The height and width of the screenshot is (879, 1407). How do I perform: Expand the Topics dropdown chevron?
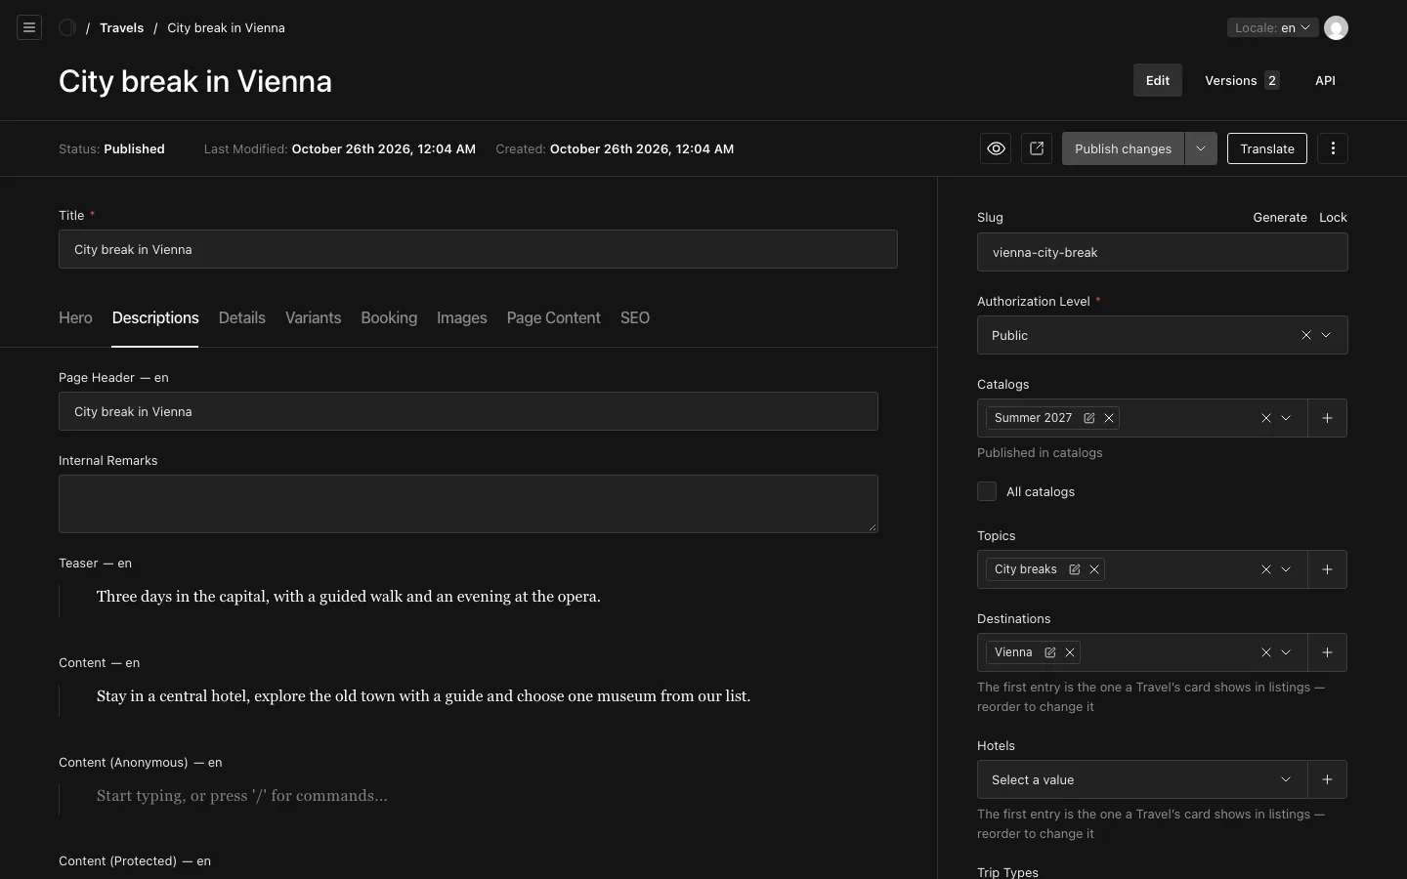pyautogui.click(x=1286, y=569)
